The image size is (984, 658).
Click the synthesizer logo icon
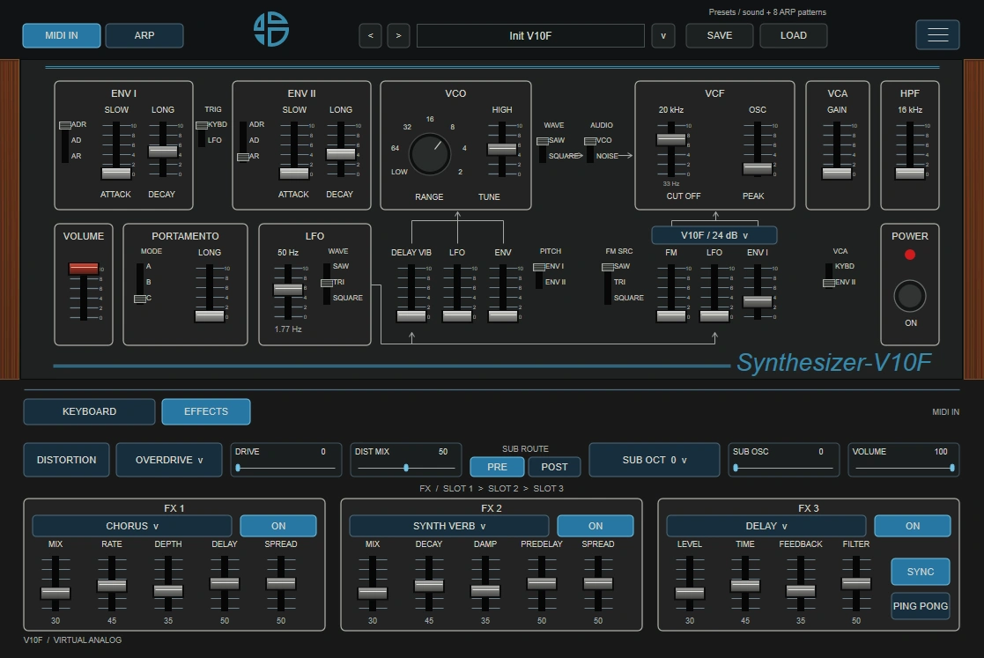271,29
